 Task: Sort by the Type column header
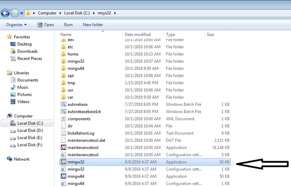170,34
